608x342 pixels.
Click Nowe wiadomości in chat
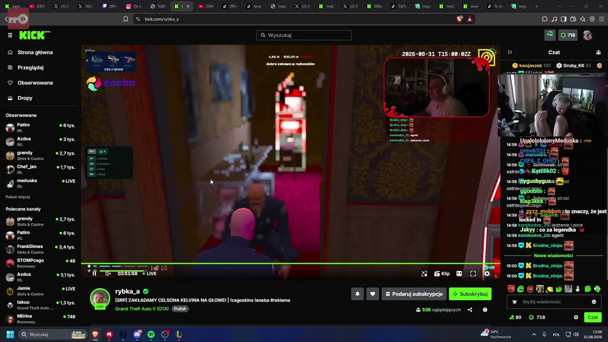[x=553, y=256]
